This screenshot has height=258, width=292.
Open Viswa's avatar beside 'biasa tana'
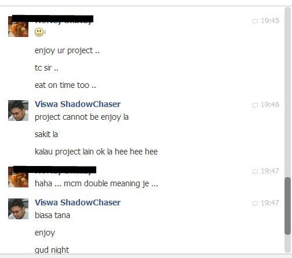[x=18, y=209]
